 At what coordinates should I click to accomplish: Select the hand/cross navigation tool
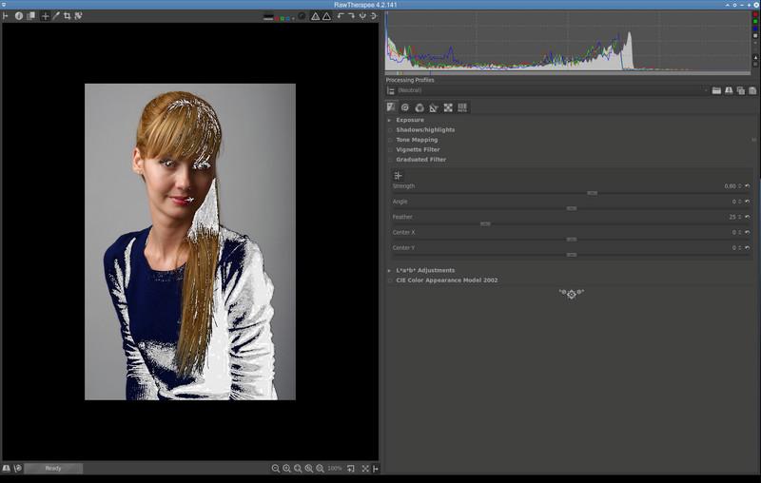pyautogui.click(x=45, y=16)
